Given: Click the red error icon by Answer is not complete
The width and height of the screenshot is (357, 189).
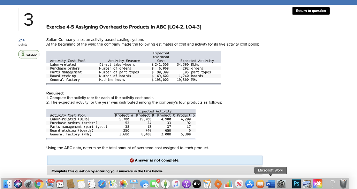Looking at the screenshot, I should [131, 160].
